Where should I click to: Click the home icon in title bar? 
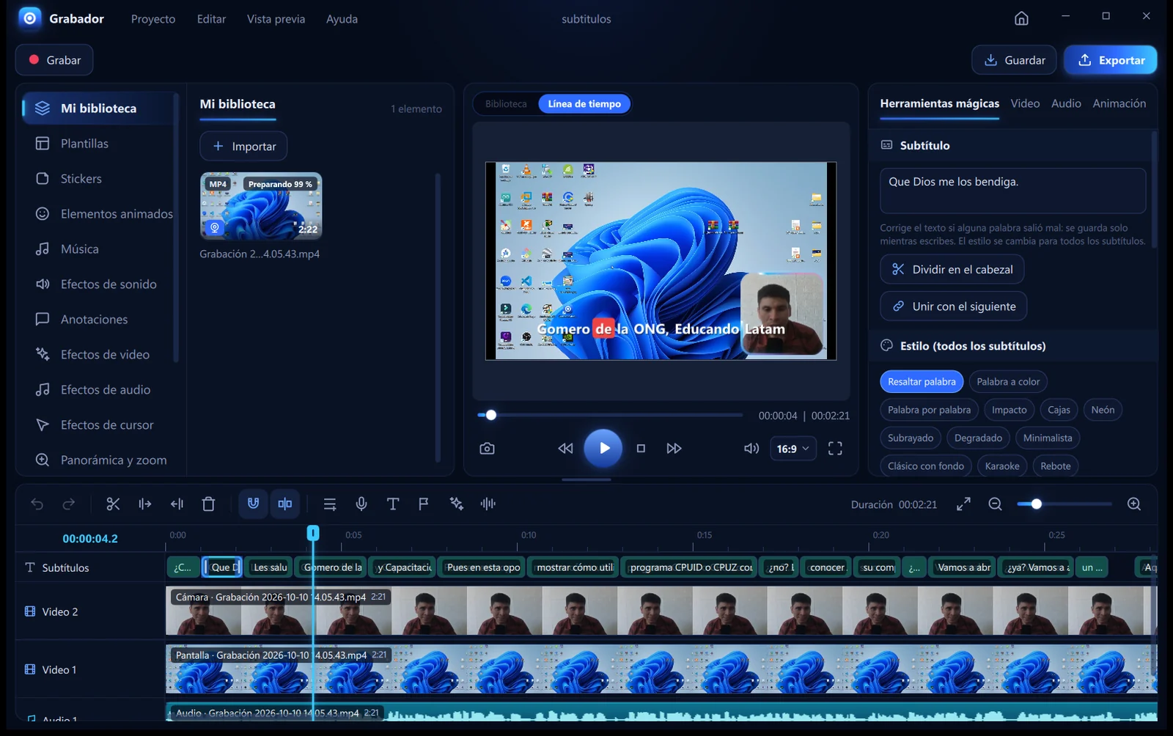tap(1021, 18)
